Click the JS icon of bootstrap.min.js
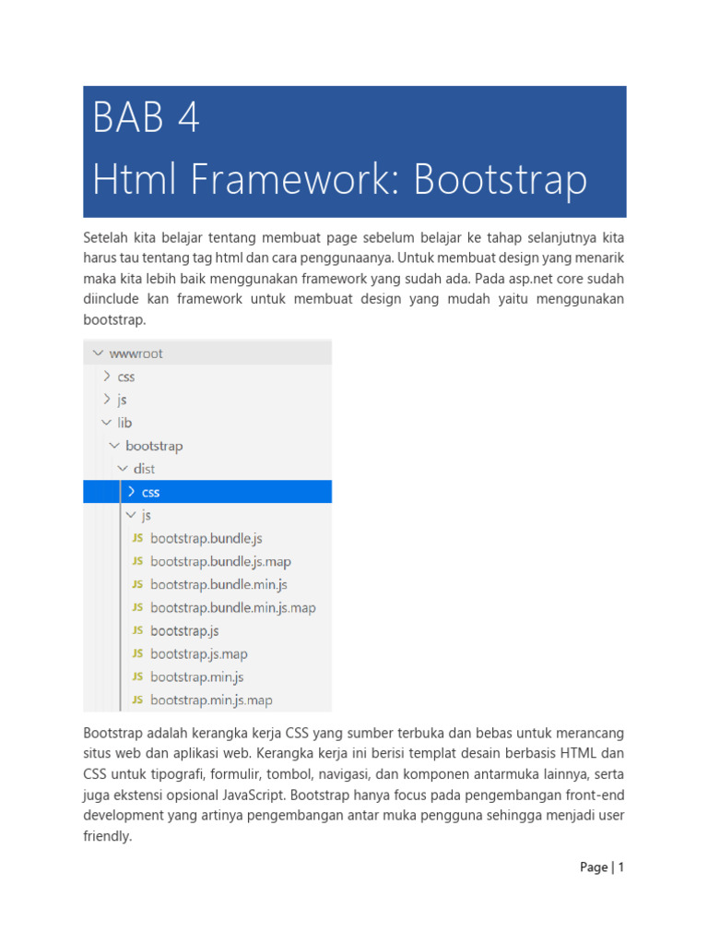The image size is (708, 945). point(138,676)
